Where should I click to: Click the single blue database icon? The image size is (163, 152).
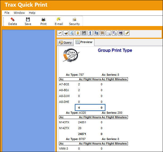point(90,33)
